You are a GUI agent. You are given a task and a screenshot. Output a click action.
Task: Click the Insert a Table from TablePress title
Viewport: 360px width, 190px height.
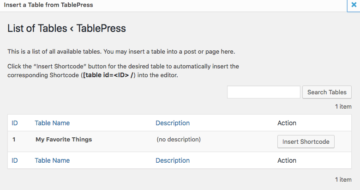[x=48, y=5]
